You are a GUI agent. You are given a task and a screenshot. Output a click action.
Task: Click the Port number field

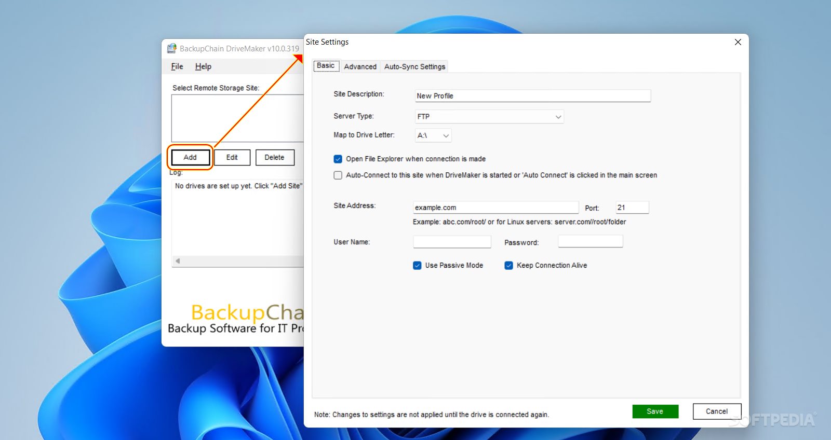(x=632, y=208)
